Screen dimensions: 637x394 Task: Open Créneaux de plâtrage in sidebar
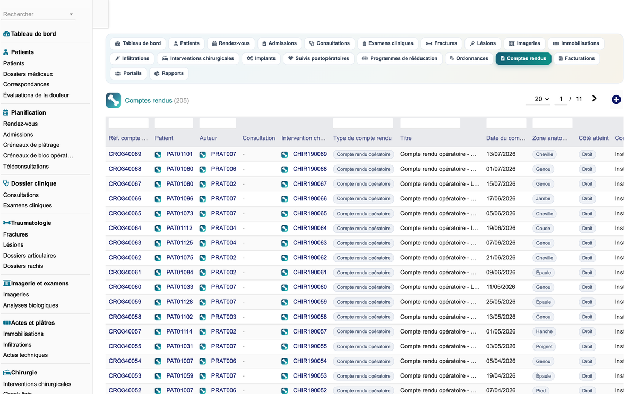[31, 145]
